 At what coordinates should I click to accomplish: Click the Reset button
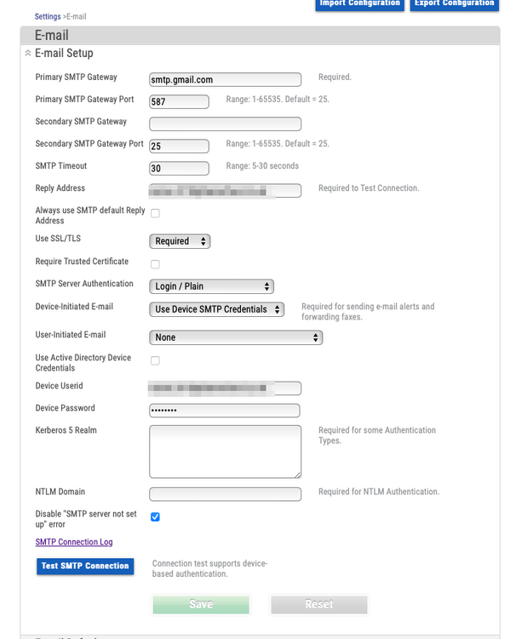[x=319, y=604]
